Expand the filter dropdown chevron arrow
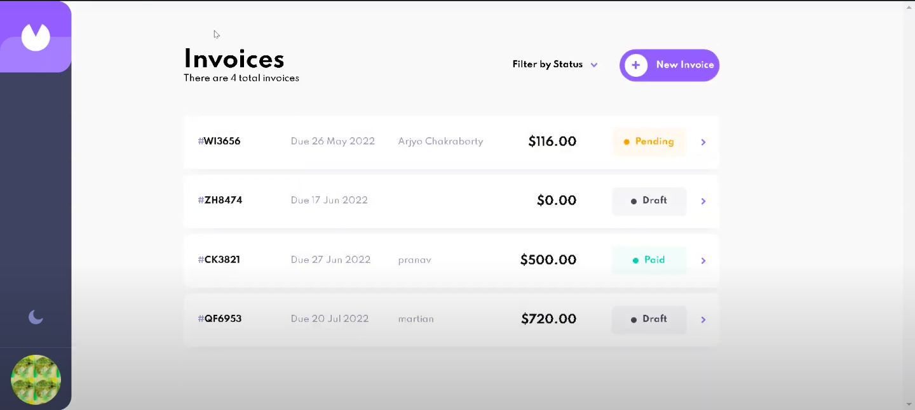Screen dimensions: 915x410 594,65
